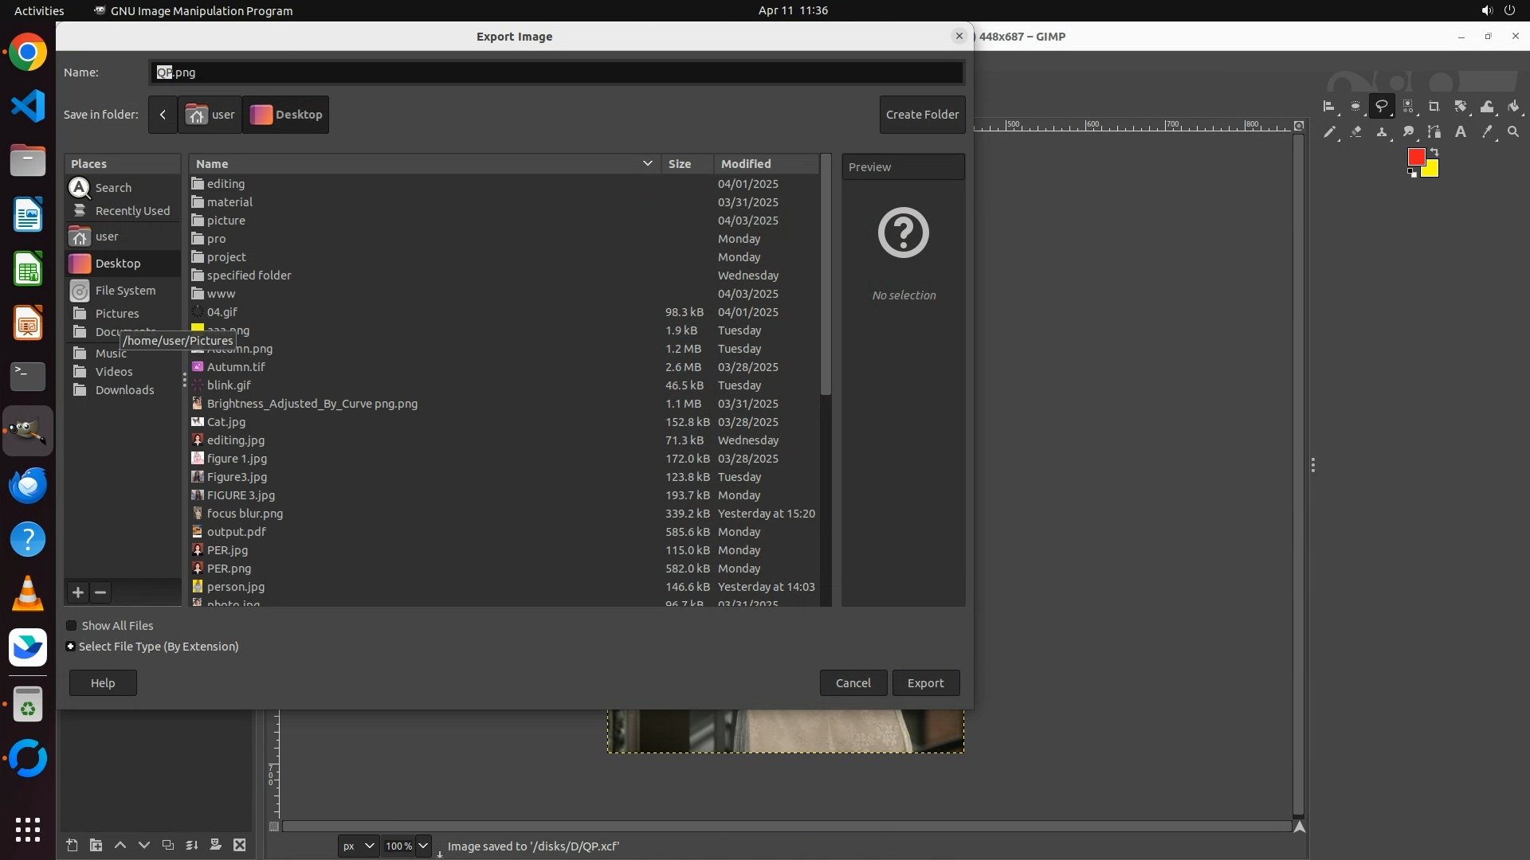Choose the Clone stamp tool
Viewport: 1530px width, 860px height.
point(1382,132)
